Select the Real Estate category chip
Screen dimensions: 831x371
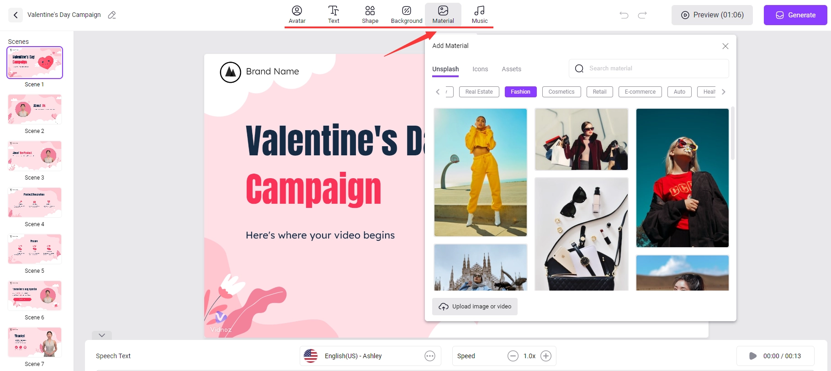click(x=479, y=92)
